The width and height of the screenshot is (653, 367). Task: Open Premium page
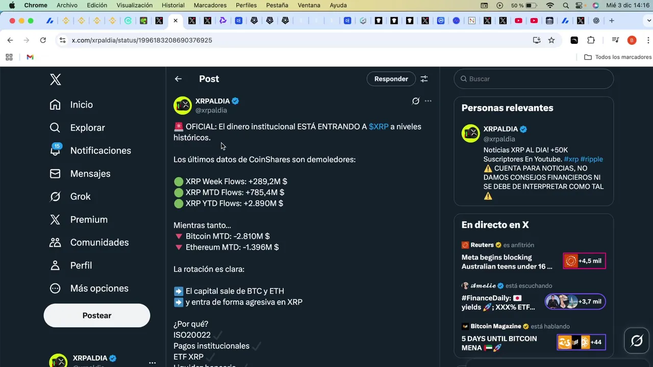pos(79,219)
